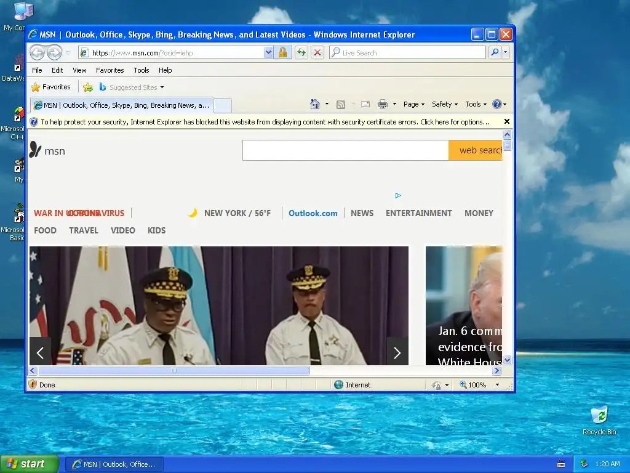Image resolution: width=630 pixels, height=473 pixels.
Task: Go to the NEWS section
Action: pos(362,213)
